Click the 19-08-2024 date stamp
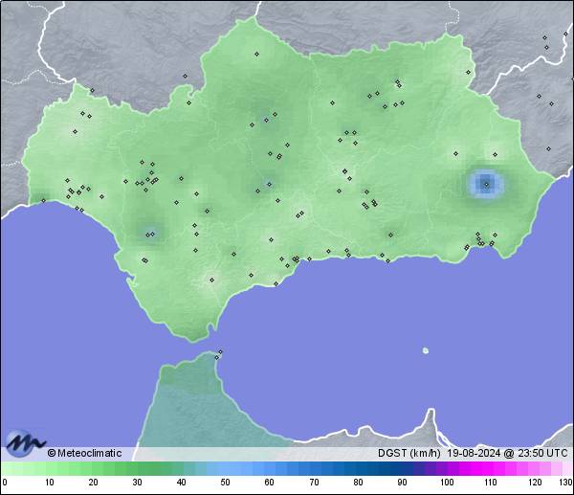This screenshot has width=574, height=495. [475, 453]
